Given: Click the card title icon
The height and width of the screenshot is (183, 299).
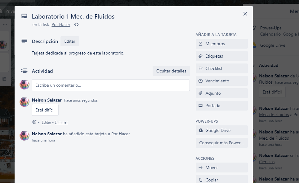Looking at the screenshot, I should coord(24,16).
